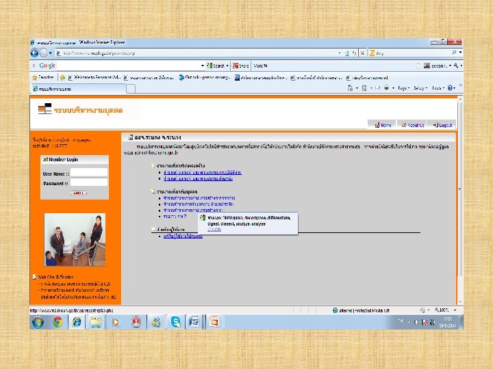Open the Tools menu dropdown
The height and width of the screenshot is (369, 493).
[438, 88]
